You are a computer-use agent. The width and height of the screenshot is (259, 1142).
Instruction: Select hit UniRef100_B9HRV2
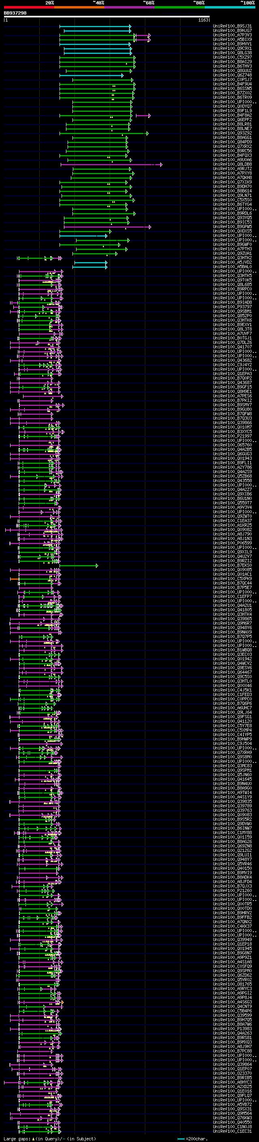(x=232, y=913)
